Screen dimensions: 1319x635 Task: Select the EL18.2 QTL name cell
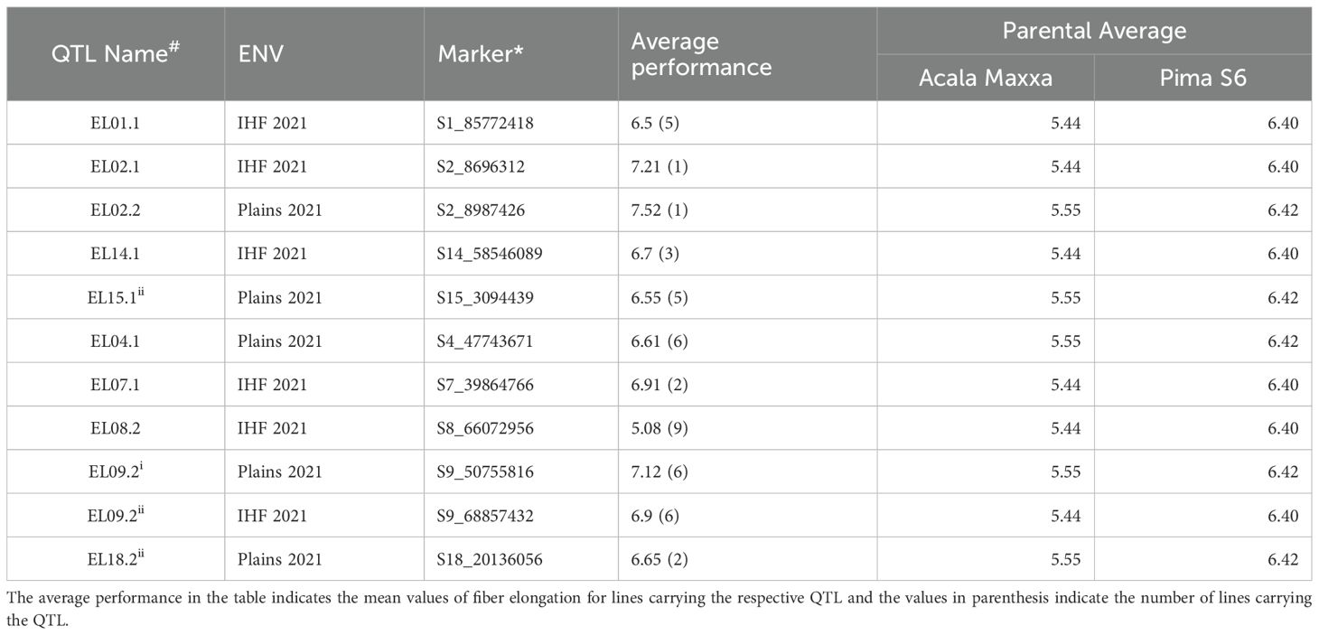coord(115,559)
